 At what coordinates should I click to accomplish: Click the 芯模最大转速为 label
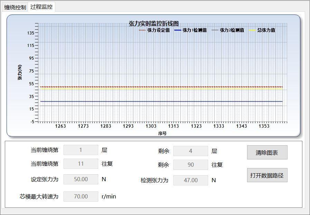tap(39, 196)
